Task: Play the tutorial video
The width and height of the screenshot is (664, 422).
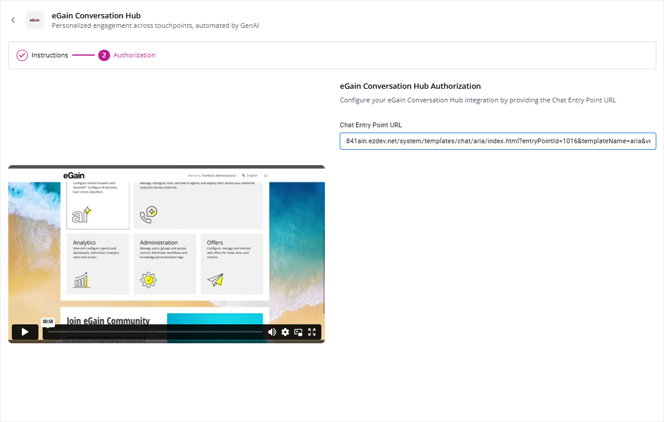Action: click(x=25, y=332)
